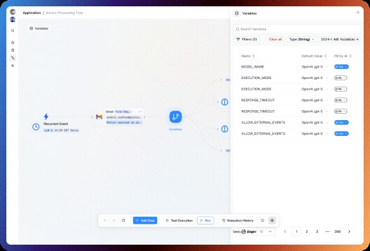Click the 14:24 CET Daily schedule chip

click(61, 130)
